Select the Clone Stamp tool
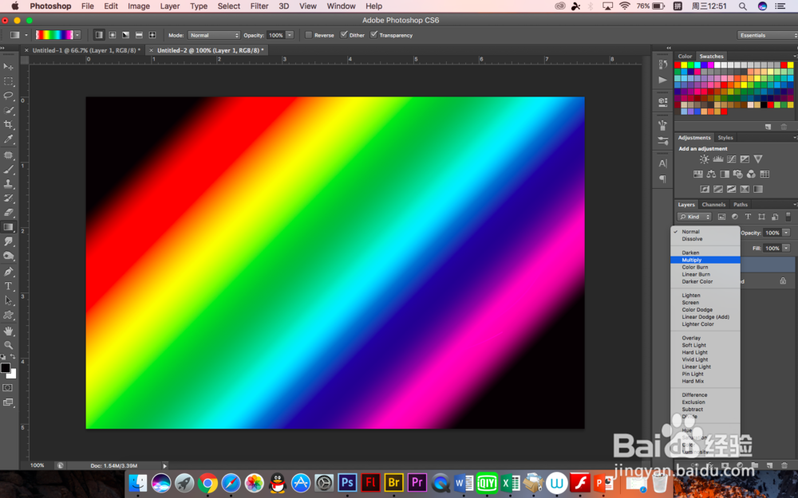 [8, 184]
